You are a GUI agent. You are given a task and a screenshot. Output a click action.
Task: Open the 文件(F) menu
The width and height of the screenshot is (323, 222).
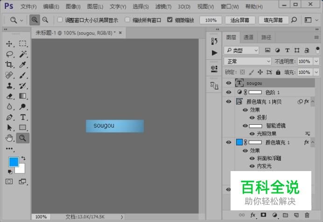coord(28,7)
